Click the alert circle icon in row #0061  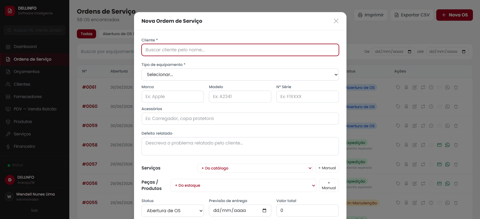[x=431, y=87]
